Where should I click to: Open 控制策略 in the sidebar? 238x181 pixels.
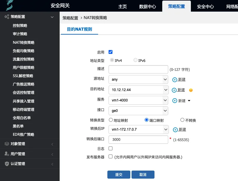coord(20,26)
